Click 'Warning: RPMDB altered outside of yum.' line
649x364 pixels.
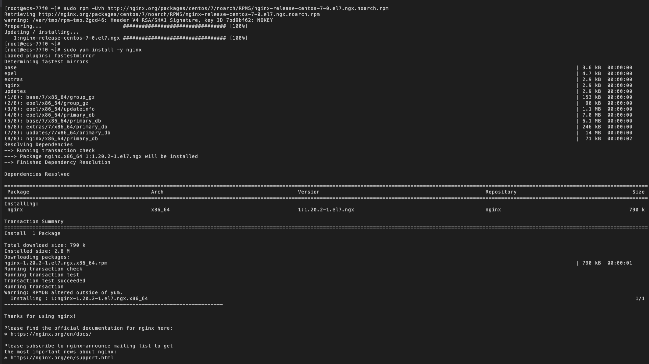(x=63, y=293)
